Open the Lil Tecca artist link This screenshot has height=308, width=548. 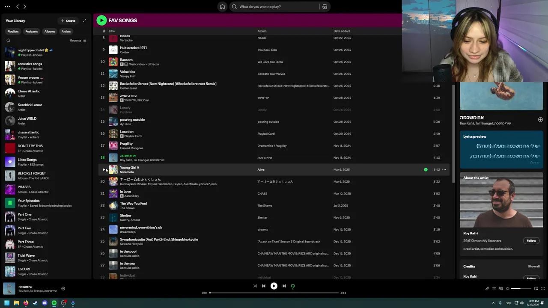[153, 64]
